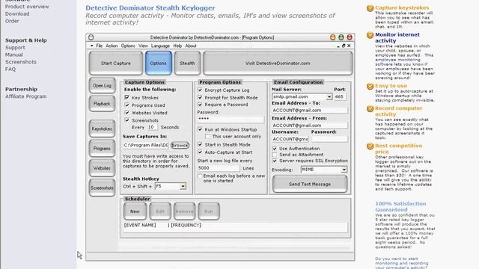Click the Run scheduler button

[209, 211]
